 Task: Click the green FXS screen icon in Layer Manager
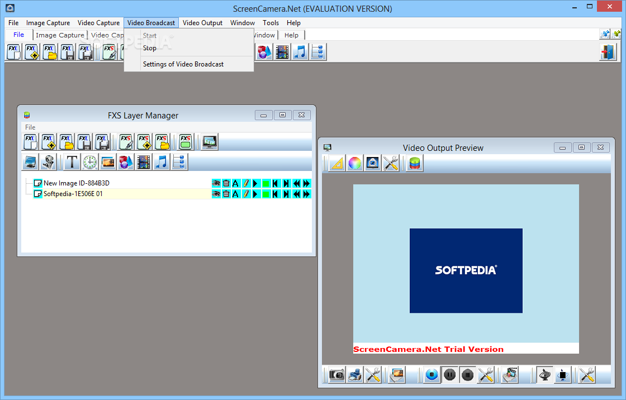pyautogui.click(x=185, y=142)
